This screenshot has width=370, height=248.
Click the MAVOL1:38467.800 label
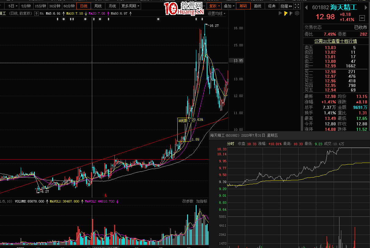[x=64, y=202]
